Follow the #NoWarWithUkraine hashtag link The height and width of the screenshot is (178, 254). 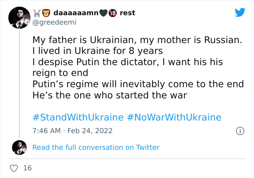click(174, 118)
